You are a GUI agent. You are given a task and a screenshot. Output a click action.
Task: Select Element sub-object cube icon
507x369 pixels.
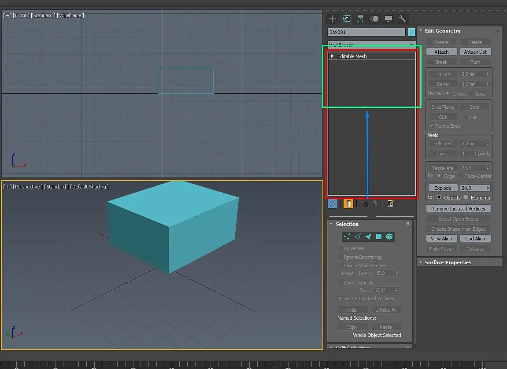point(389,236)
